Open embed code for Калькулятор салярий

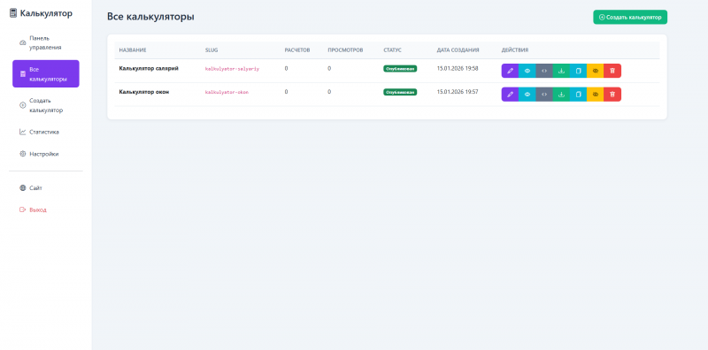[544, 71]
